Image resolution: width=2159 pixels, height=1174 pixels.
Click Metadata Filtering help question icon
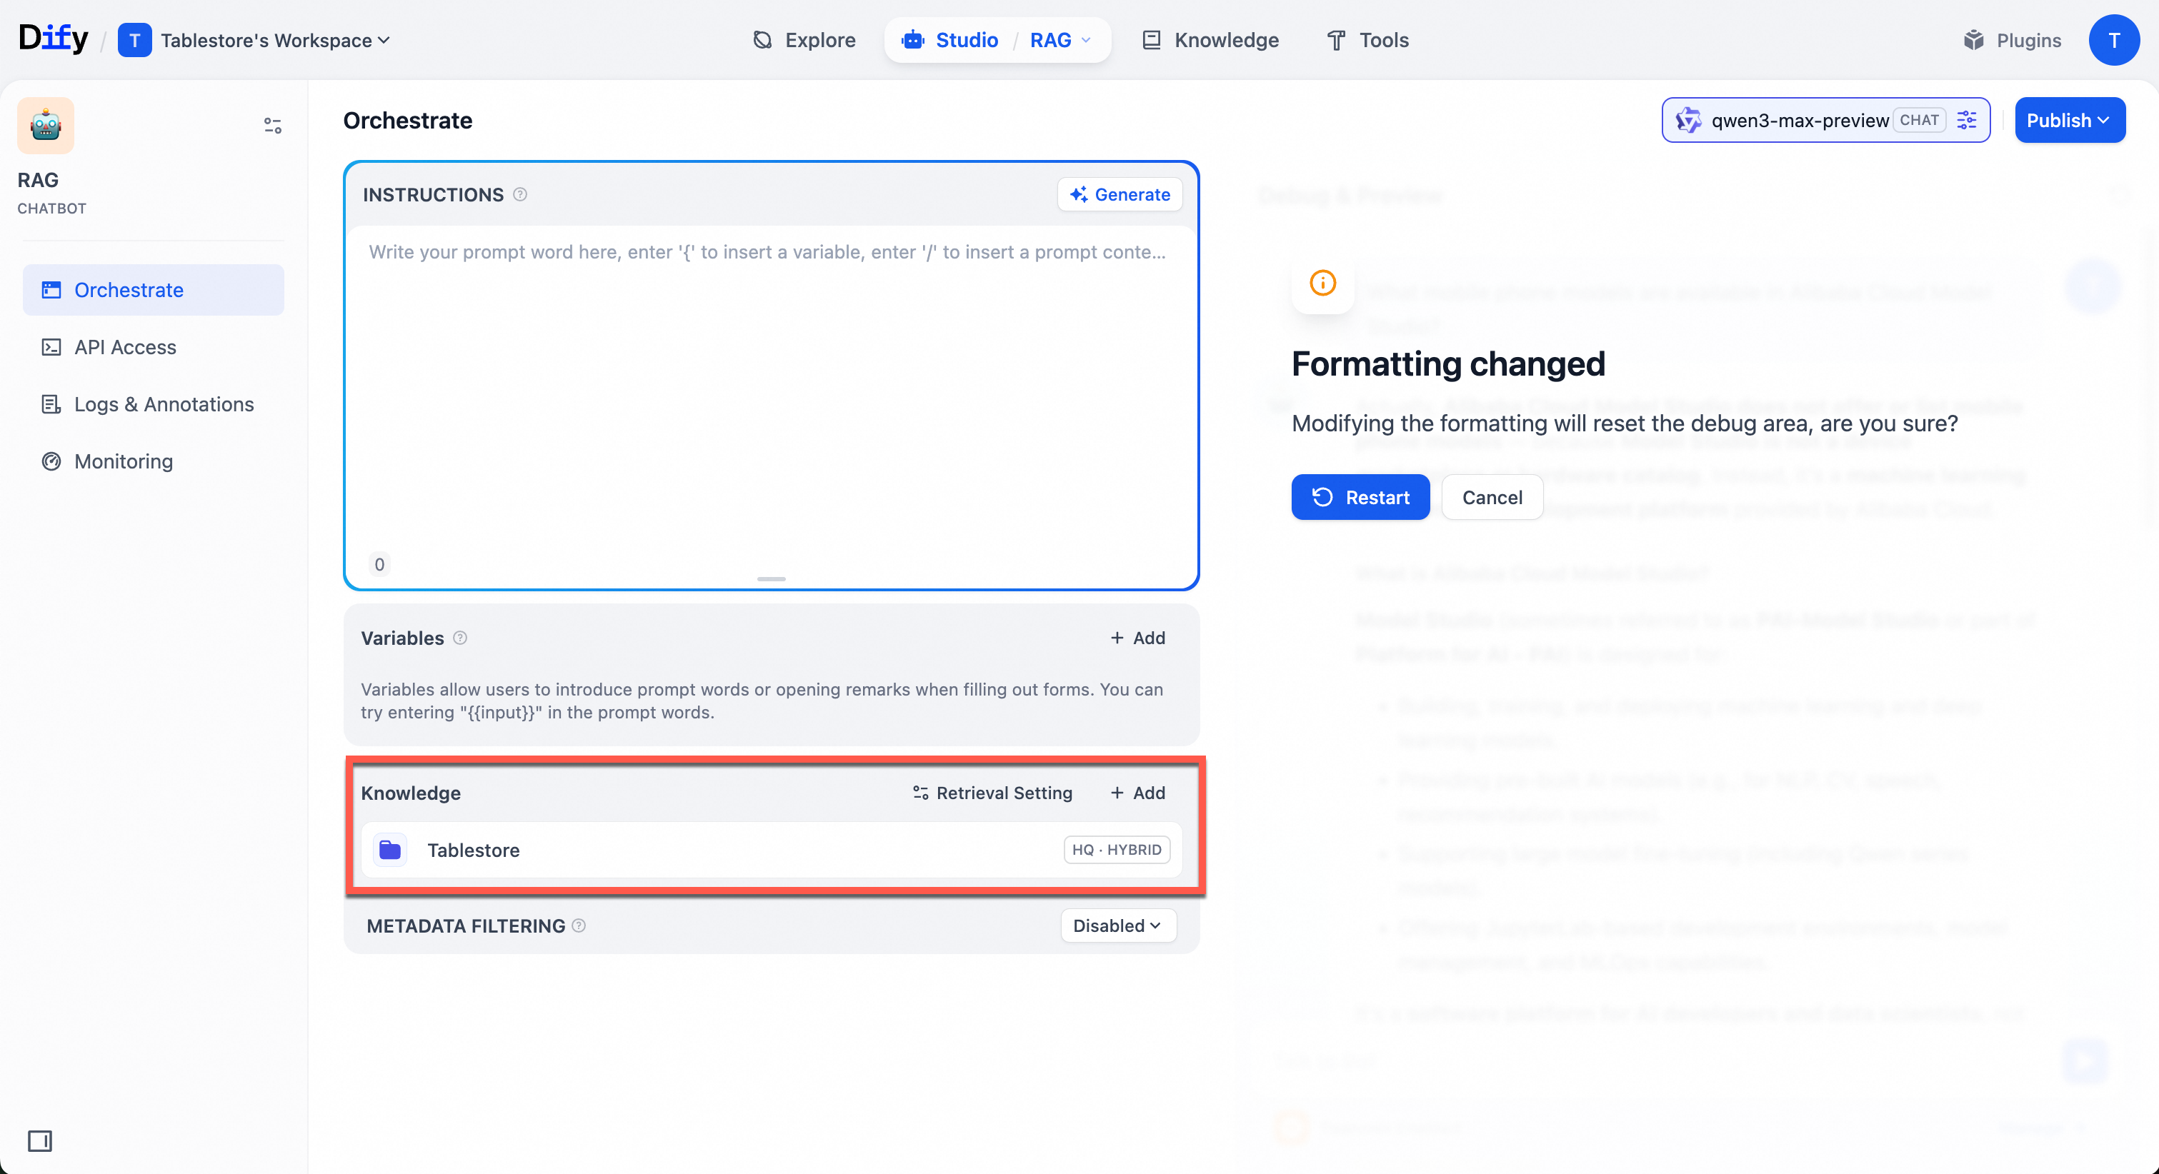578,926
